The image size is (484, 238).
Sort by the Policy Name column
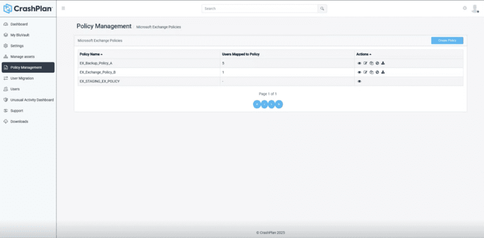[91, 54]
